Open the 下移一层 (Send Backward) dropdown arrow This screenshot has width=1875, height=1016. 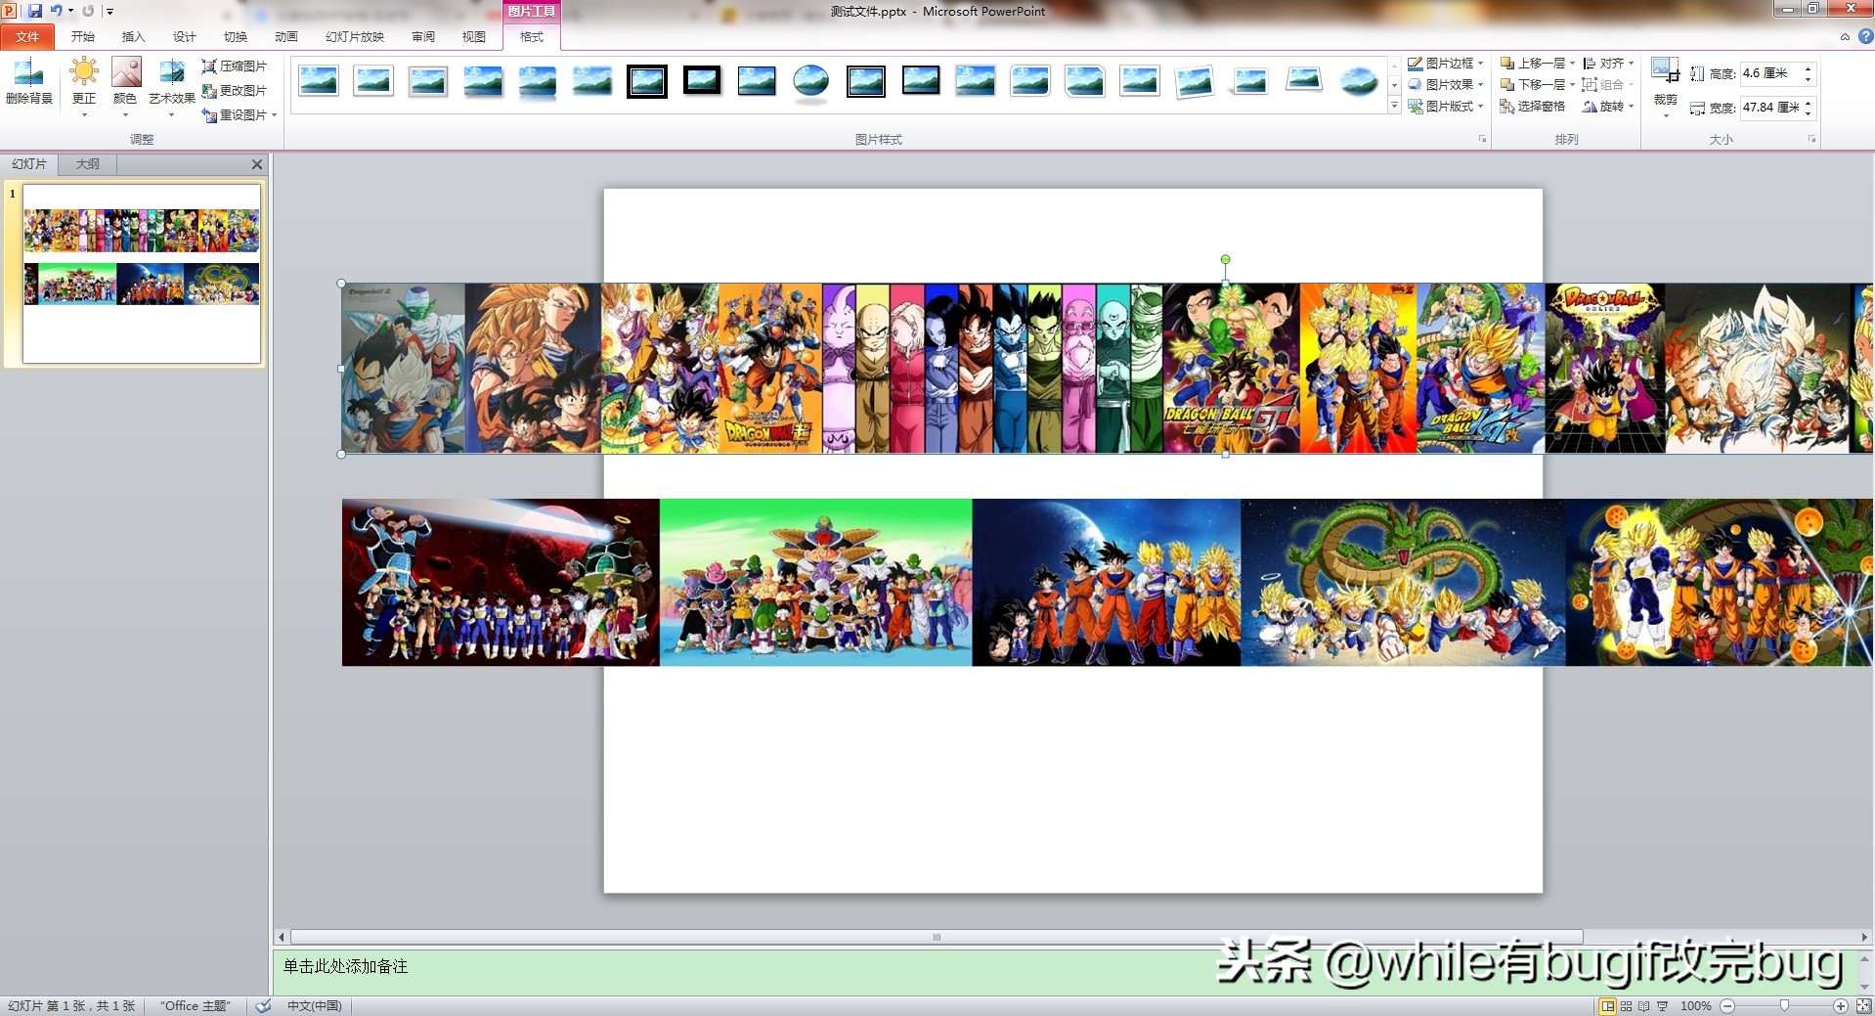point(1572,85)
